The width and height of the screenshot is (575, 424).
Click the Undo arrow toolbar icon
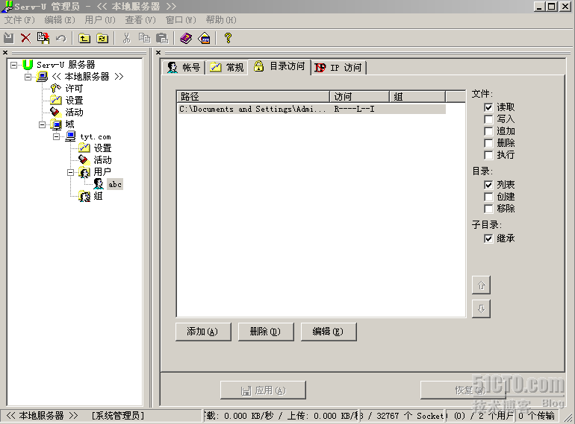coord(60,38)
